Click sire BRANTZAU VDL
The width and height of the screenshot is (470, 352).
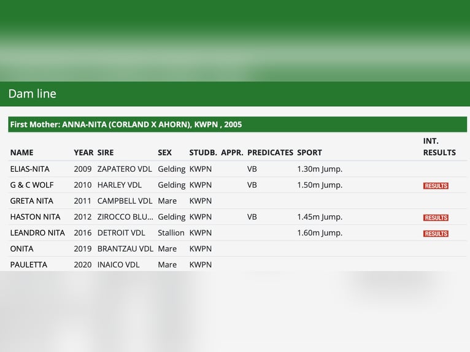coord(125,248)
